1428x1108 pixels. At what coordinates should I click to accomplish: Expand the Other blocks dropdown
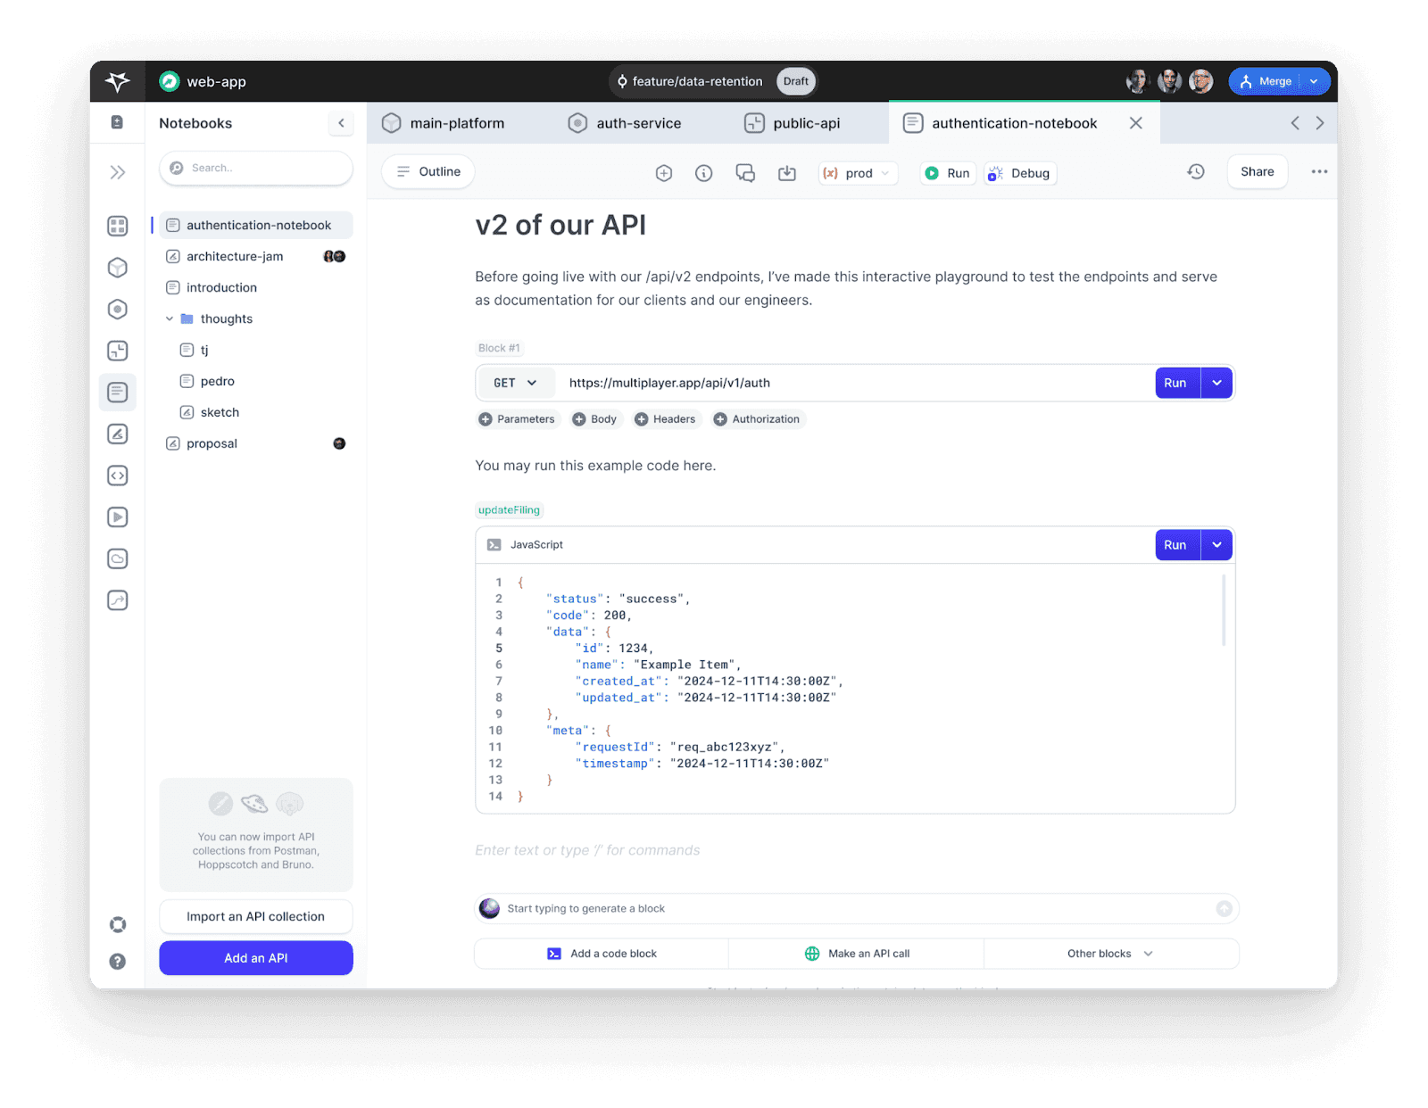[x=1110, y=954]
